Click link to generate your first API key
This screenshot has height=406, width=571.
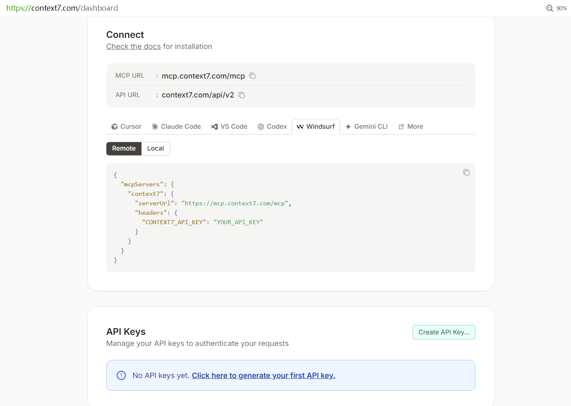pos(263,376)
